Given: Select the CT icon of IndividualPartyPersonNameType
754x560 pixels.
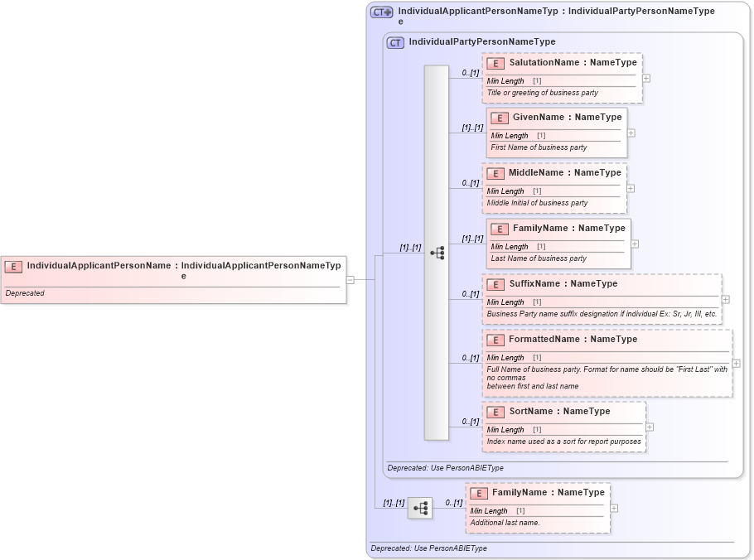Looking at the screenshot, I should [x=395, y=41].
